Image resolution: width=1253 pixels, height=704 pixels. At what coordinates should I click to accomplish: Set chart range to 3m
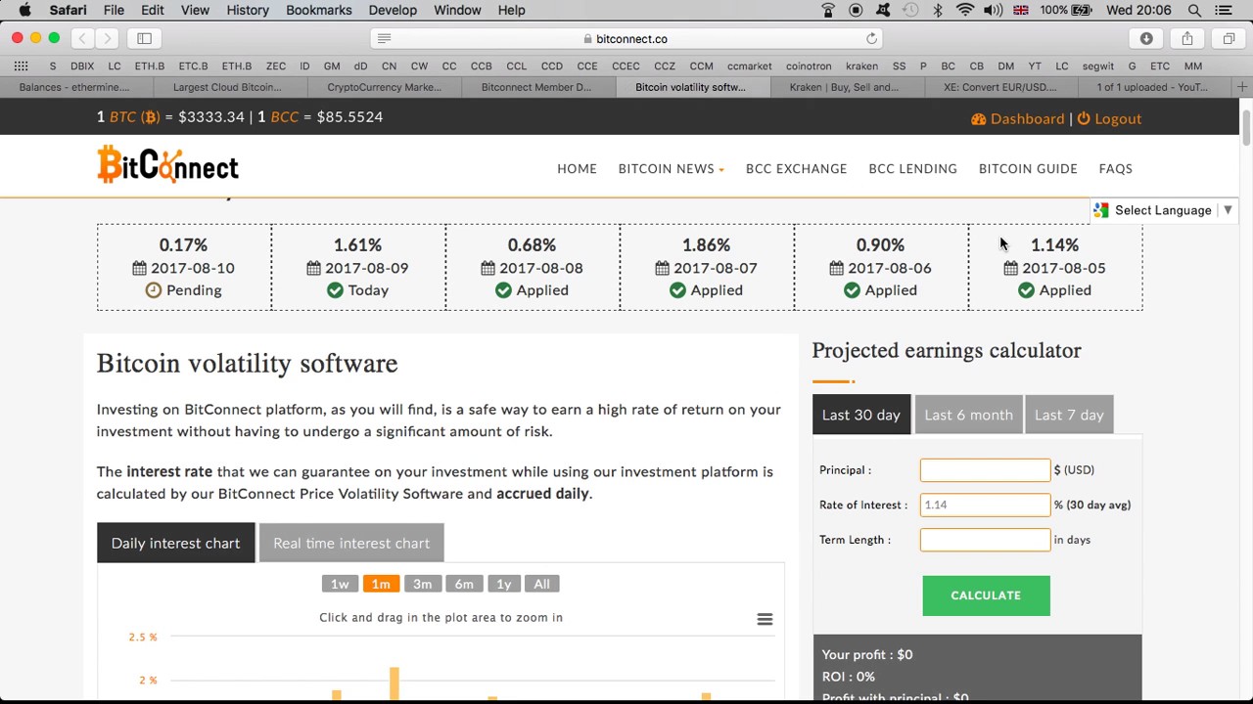tap(422, 584)
